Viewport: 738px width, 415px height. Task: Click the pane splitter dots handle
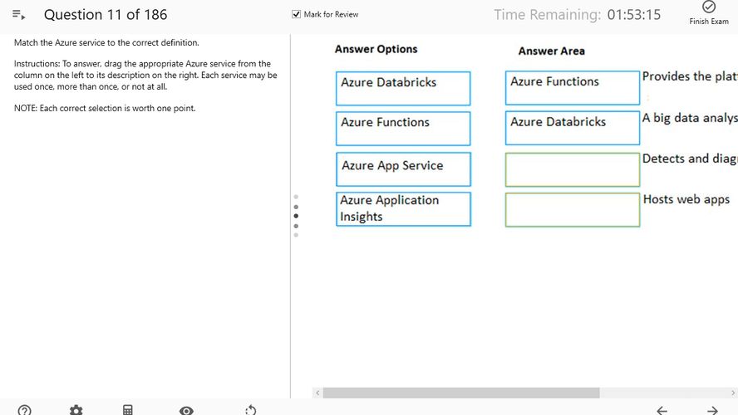296,216
